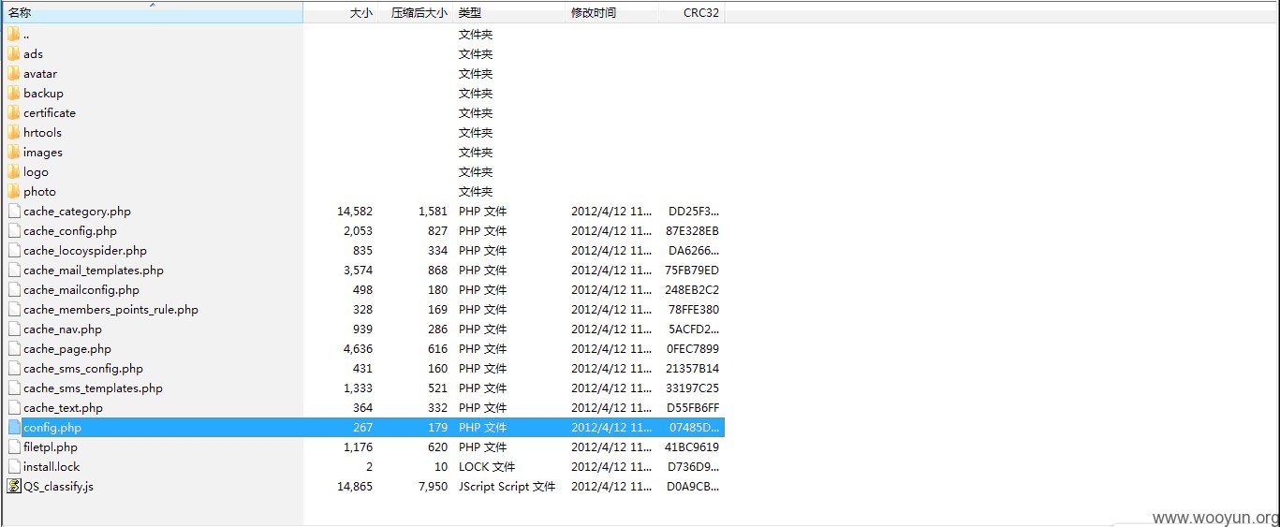Click the highlighted config.php file icon
This screenshot has height=527, width=1280.
13,428
